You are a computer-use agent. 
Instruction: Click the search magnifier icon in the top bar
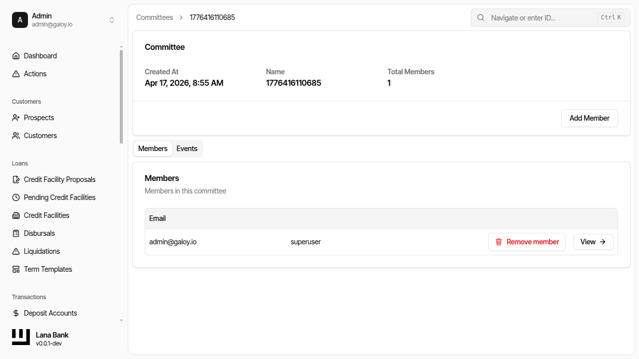click(x=480, y=17)
